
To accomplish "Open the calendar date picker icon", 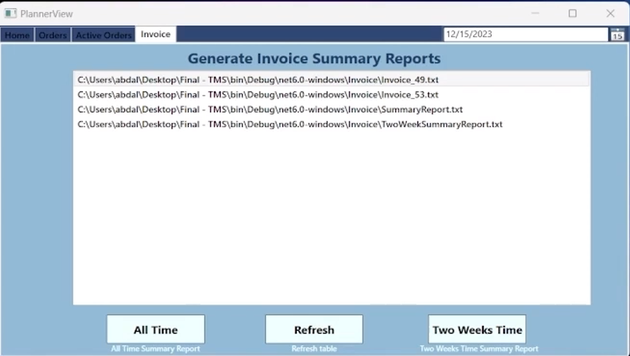I will (x=617, y=34).
